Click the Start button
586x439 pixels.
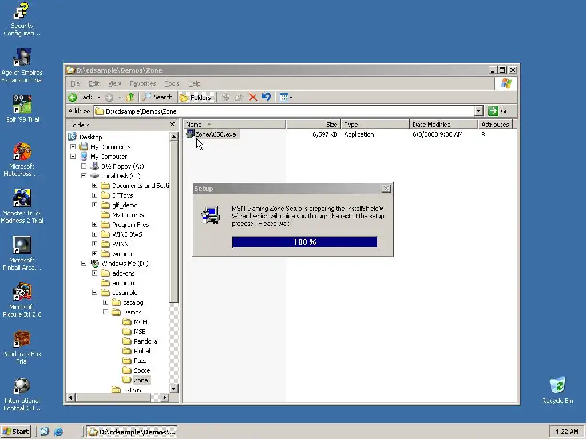15,432
